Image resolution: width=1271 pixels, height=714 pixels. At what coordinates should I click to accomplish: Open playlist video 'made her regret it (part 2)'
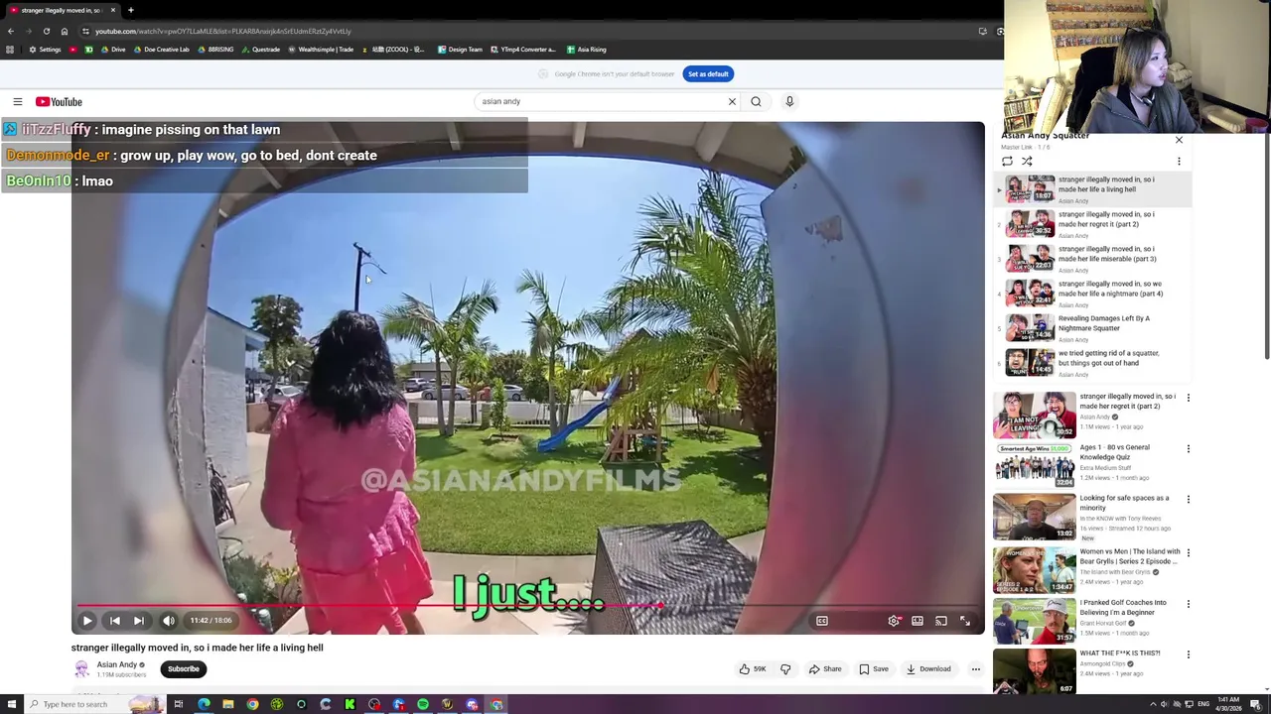(x=1092, y=223)
